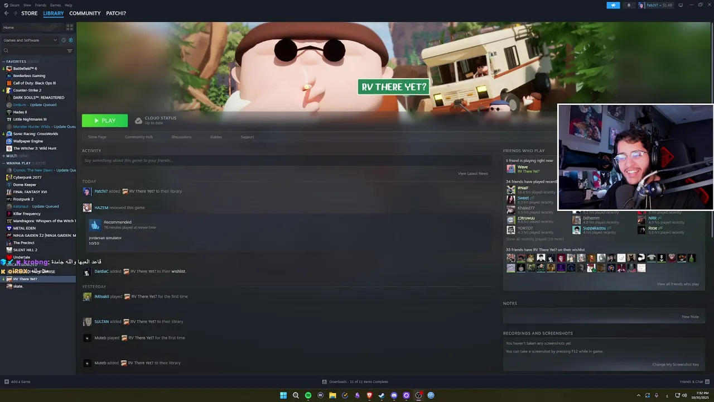Toggle the recent activity clock filter
This screenshot has width=714, height=402.
click(64, 40)
